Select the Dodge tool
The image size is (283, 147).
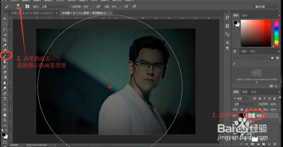pos(5,88)
